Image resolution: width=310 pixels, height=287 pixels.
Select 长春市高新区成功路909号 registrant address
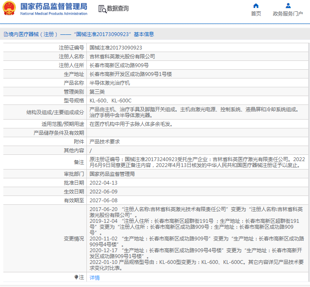tap(119, 65)
